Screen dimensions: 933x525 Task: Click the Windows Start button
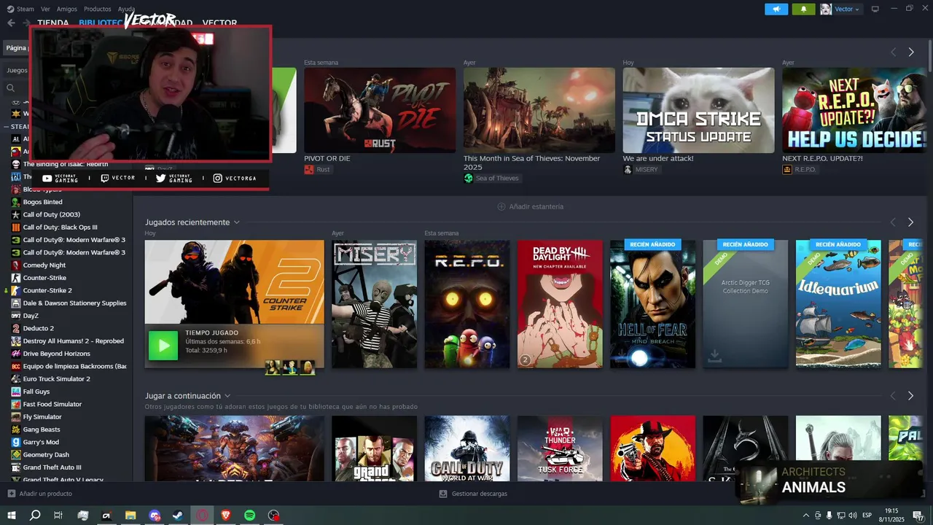[x=11, y=516]
